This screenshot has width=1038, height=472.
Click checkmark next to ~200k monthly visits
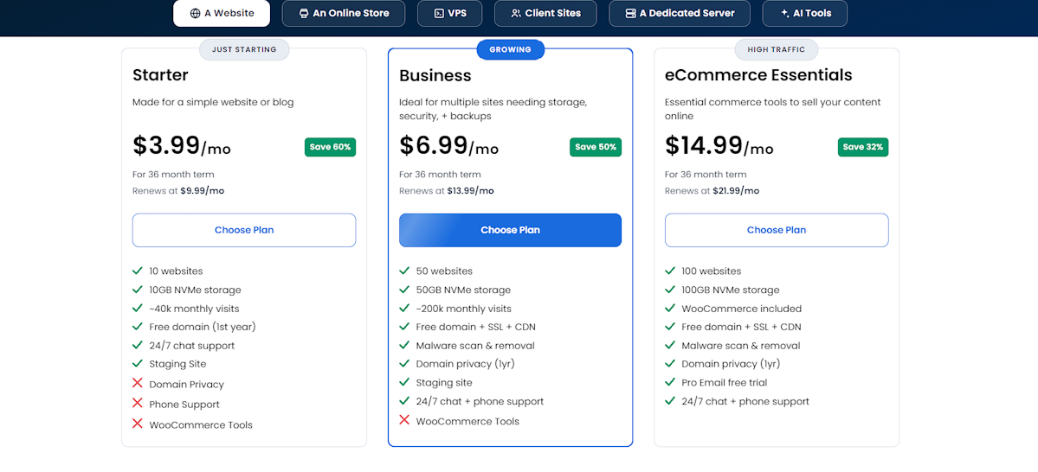(404, 308)
